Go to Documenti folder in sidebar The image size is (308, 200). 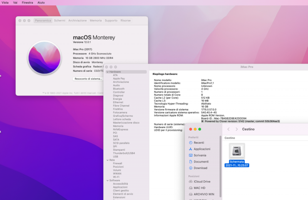pyautogui.click(x=201, y=161)
